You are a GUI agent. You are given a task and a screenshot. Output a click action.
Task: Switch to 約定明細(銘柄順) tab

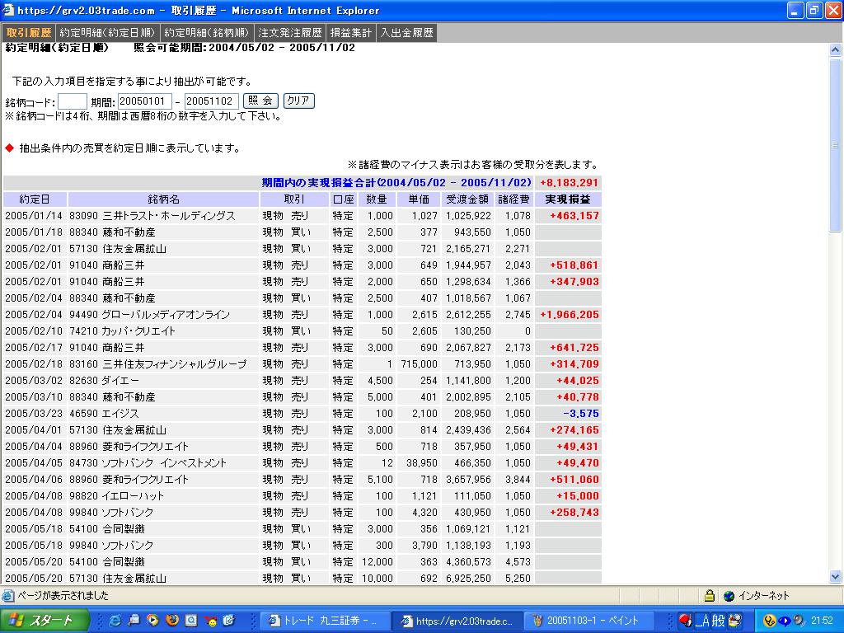(x=207, y=33)
